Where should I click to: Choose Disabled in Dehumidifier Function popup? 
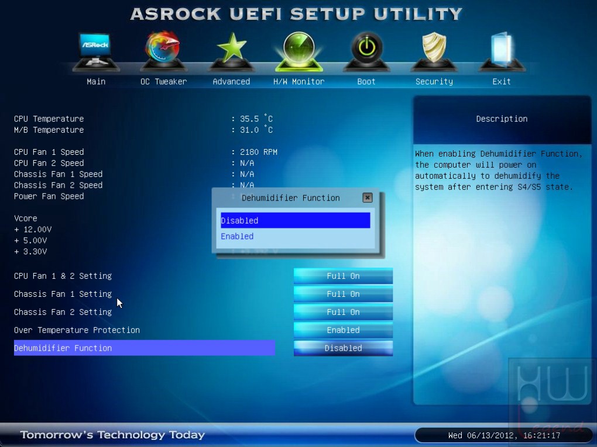[x=296, y=220]
